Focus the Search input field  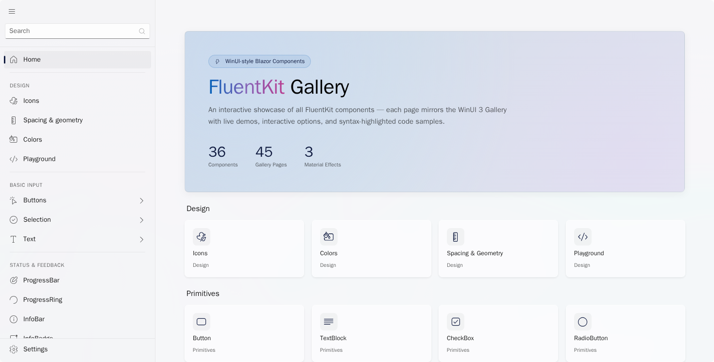point(77,31)
